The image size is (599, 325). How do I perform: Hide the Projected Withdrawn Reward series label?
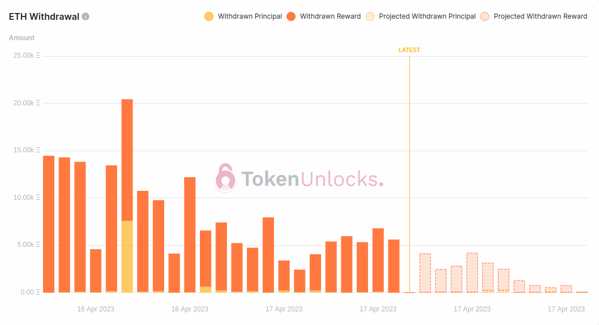coord(540,16)
